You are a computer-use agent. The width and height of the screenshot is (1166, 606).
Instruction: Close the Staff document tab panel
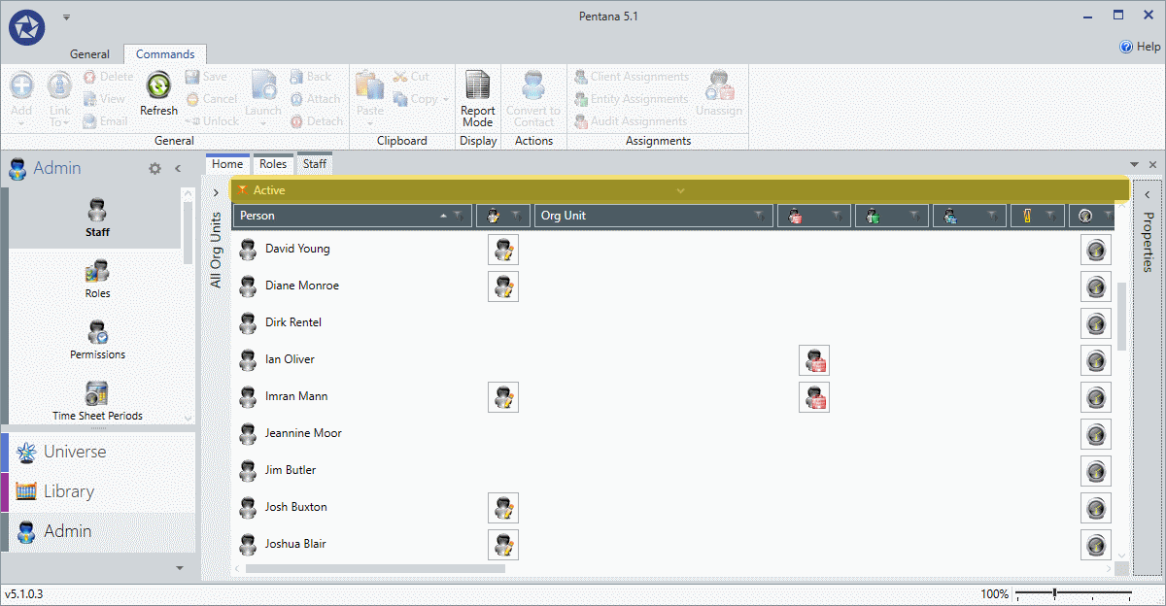tap(1153, 165)
